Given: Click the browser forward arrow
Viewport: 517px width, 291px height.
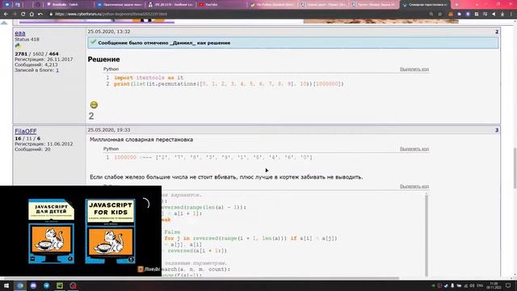Looking at the screenshot, I should [x=15, y=15].
